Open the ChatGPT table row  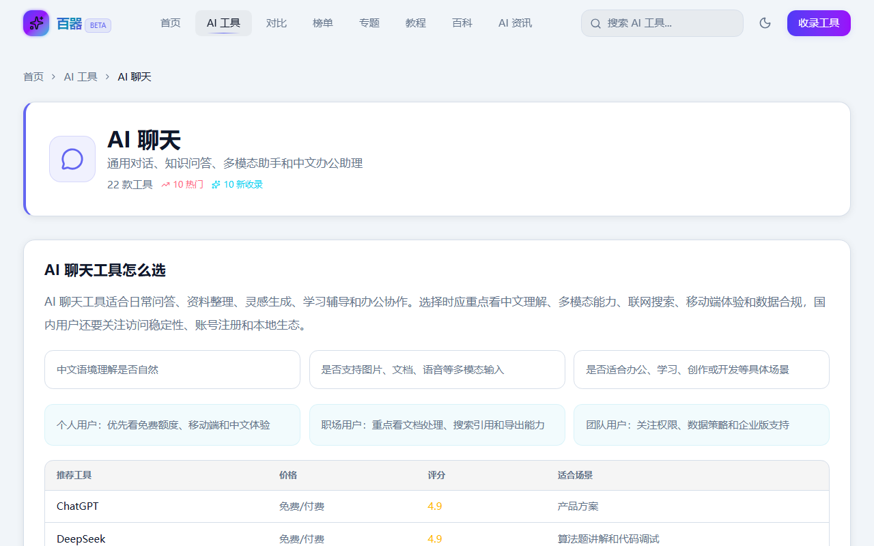coord(437,506)
